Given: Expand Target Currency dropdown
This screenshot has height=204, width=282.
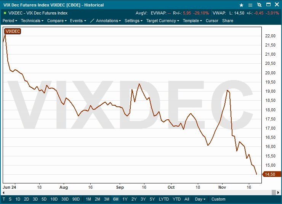Looking at the screenshot, I should click(x=163, y=21).
